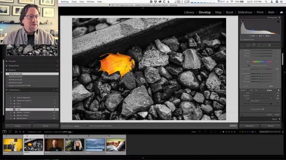Open thumbnail 5 of cloudy sky
286x160 pixels.
pyautogui.click(x=95, y=145)
